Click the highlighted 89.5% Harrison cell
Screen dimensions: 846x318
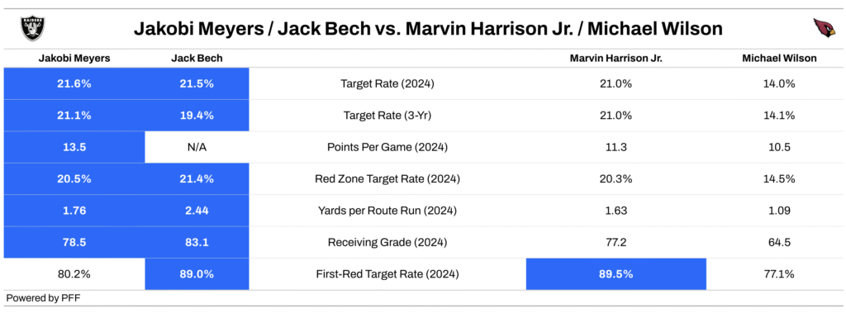[616, 274]
